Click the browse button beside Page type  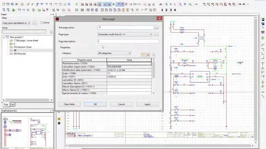(x=156, y=34)
